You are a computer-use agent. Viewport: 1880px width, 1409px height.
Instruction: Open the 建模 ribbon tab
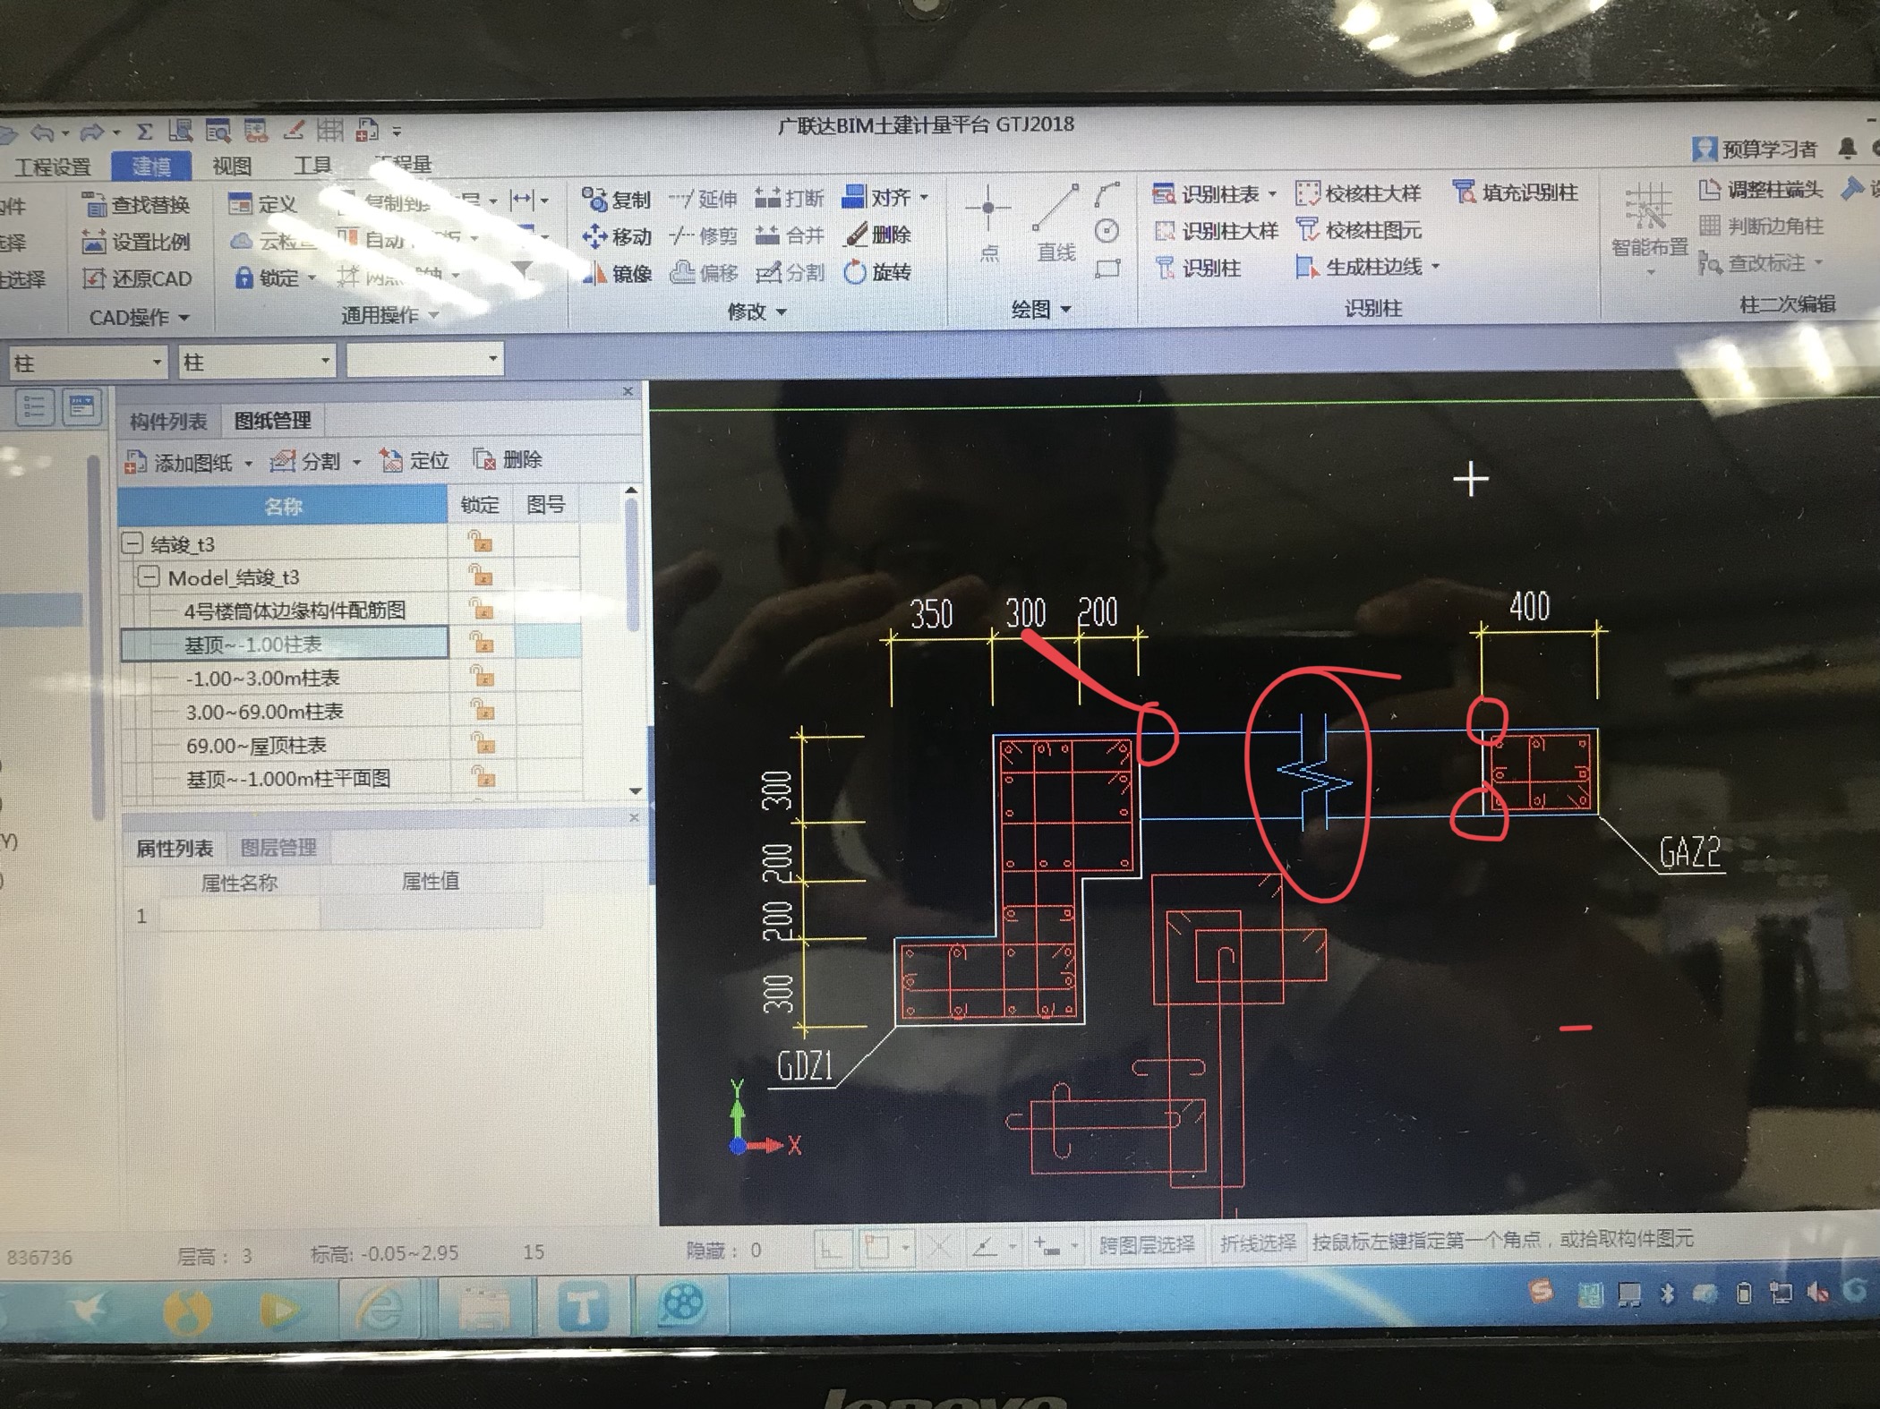(x=151, y=167)
